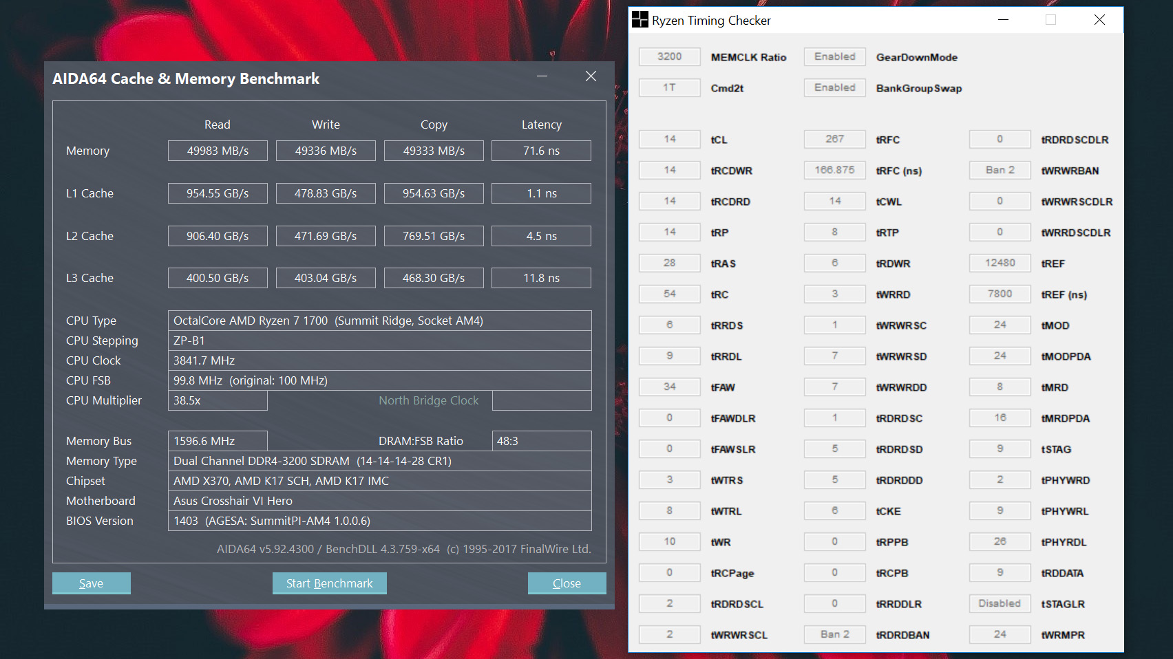Select the L2 Cache Copy value 769.51 GB/s
Viewport: 1173px width, 659px height.
[434, 236]
